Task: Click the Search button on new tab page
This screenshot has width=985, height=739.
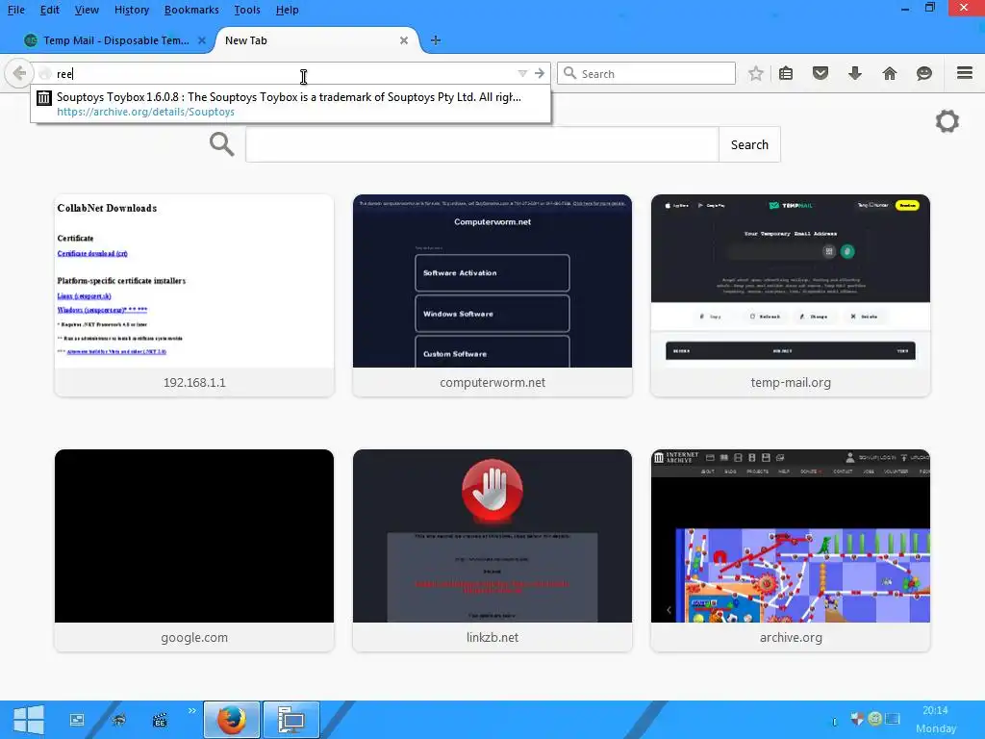Action: point(749,144)
